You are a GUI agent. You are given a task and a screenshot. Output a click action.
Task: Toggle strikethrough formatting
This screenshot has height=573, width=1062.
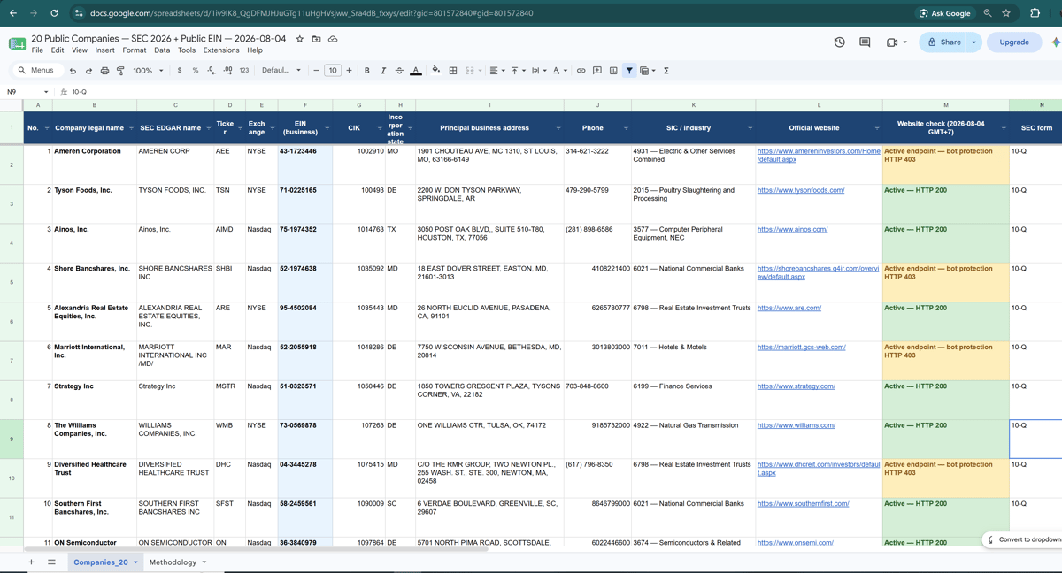399,71
